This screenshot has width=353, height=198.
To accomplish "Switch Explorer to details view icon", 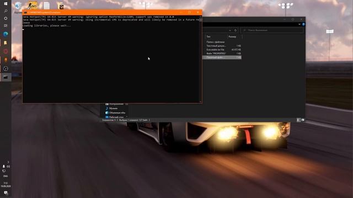I will 298,120.
